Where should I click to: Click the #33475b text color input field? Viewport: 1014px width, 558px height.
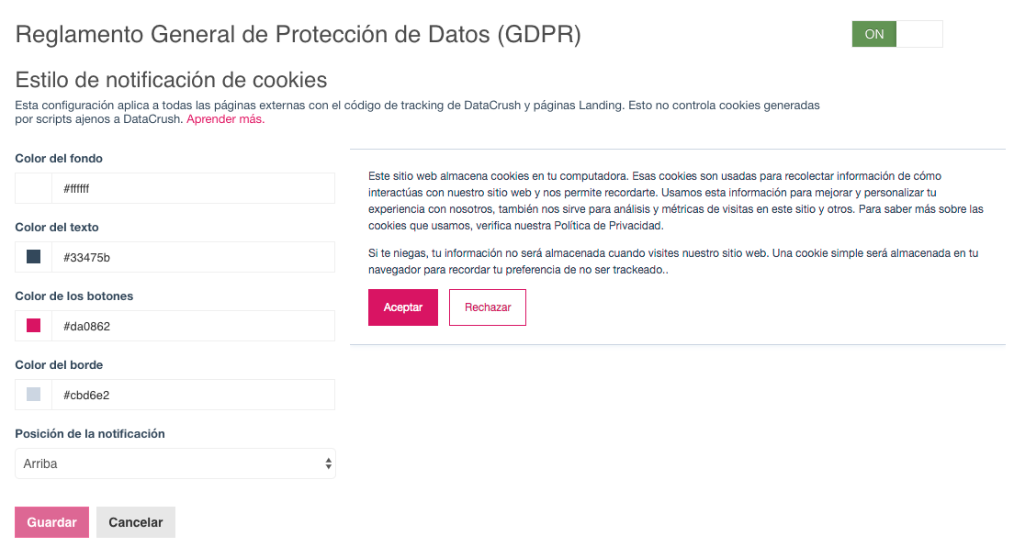[193, 257]
